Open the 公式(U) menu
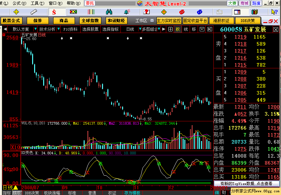 click(x=19, y=3)
